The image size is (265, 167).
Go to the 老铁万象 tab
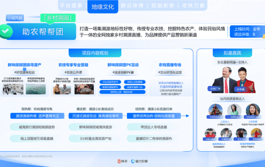tap(193, 6)
